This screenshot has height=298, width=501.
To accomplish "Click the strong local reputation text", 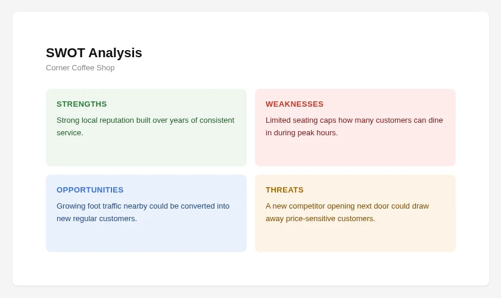I will (x=145, y=126).
